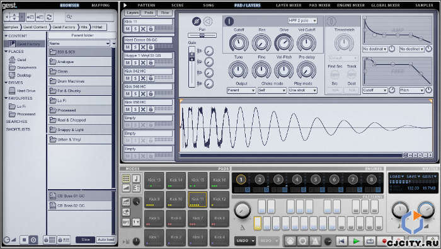
Task: Refresh the browser file listing
Action: [49, 17]
